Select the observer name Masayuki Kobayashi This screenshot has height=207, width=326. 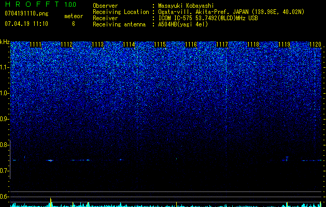point(186,6)
